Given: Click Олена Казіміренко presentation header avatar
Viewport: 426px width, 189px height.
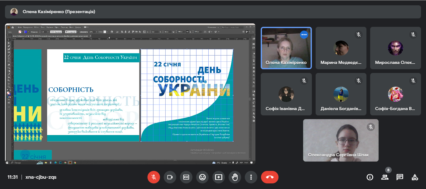Looking at the screenshot, I should 14,12.
